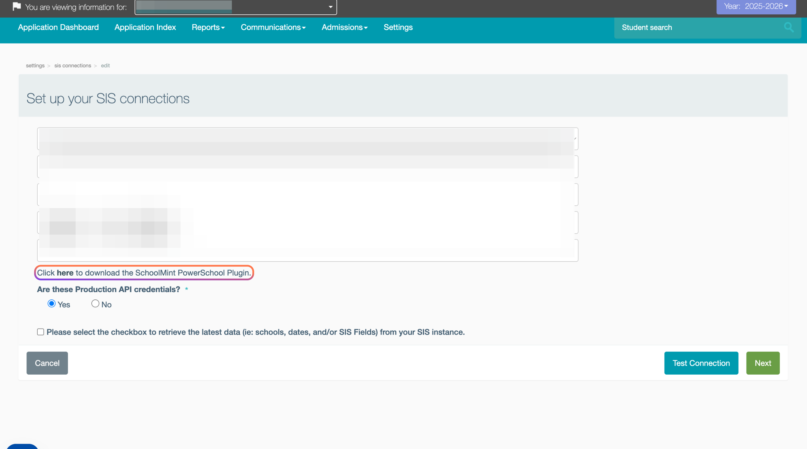Click 'here' to download PowerSchool Plugin
This screenshot has height=449, width=807.
tap(65, 273)
